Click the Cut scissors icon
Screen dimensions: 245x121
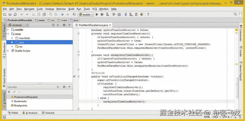tap(33, 14)
